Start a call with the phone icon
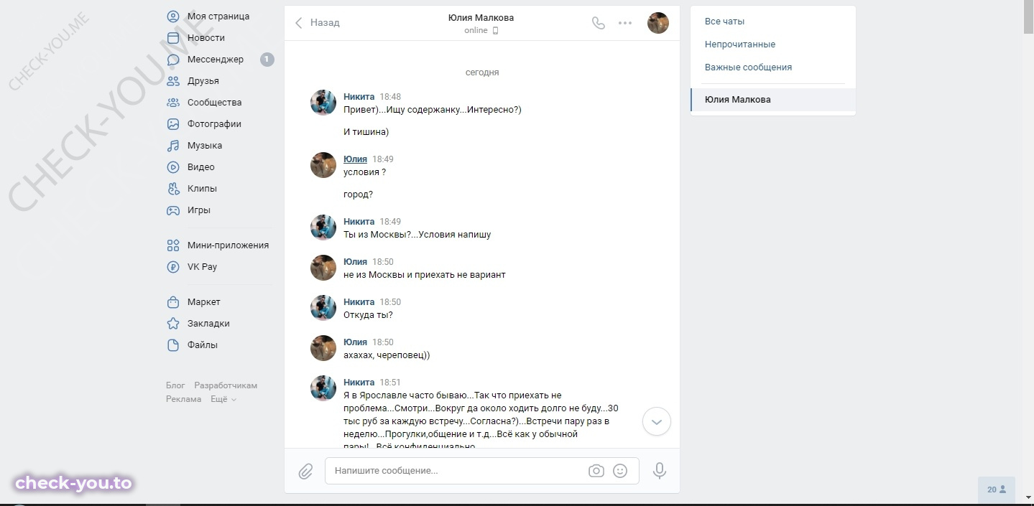1034x506 pixels. [x=598, y=23]
